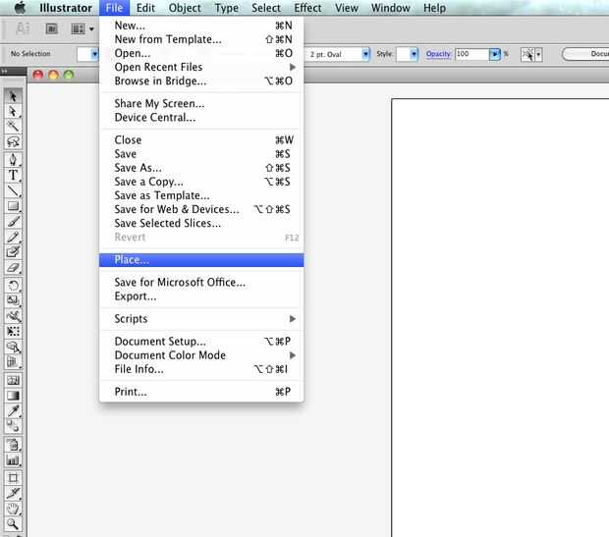609x537 pixels.
Task: Open the fill dropdown beside No Selection
Action: [x=94, y=54]
